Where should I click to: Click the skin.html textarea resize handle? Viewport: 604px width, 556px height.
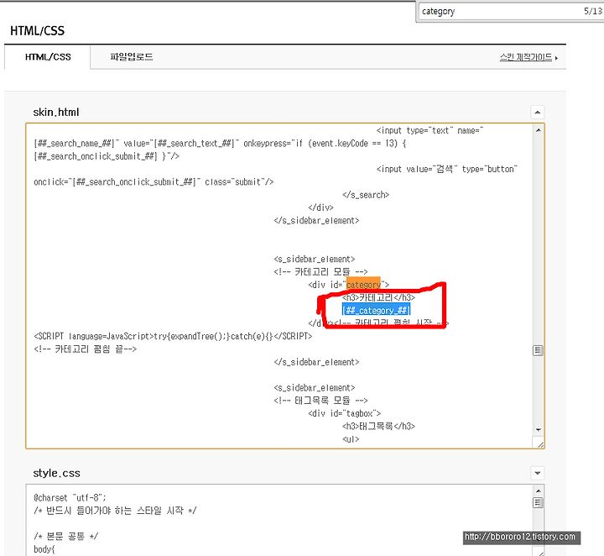[540, 444]
